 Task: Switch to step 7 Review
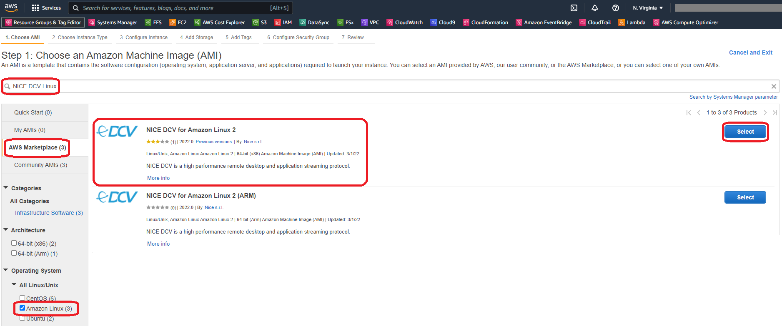(353, 37)
